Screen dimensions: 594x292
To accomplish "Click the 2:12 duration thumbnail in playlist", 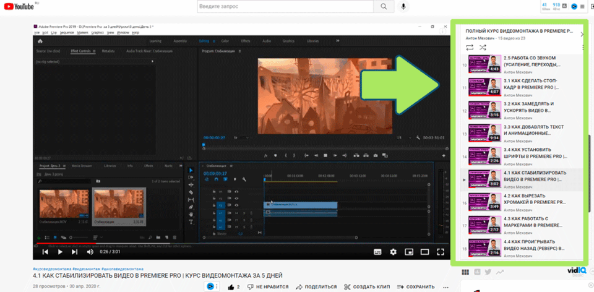I will pos(485,225).
